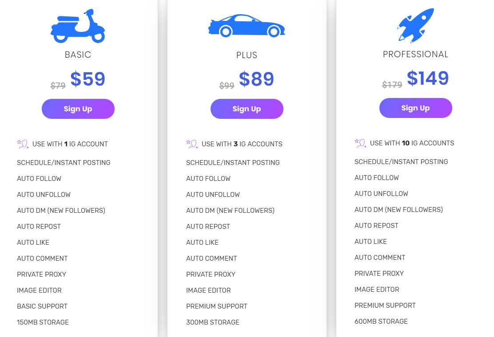Viewport: 494px width, 337px height.
Task: Click the $149 Professional price
Action: pos(427,78)
